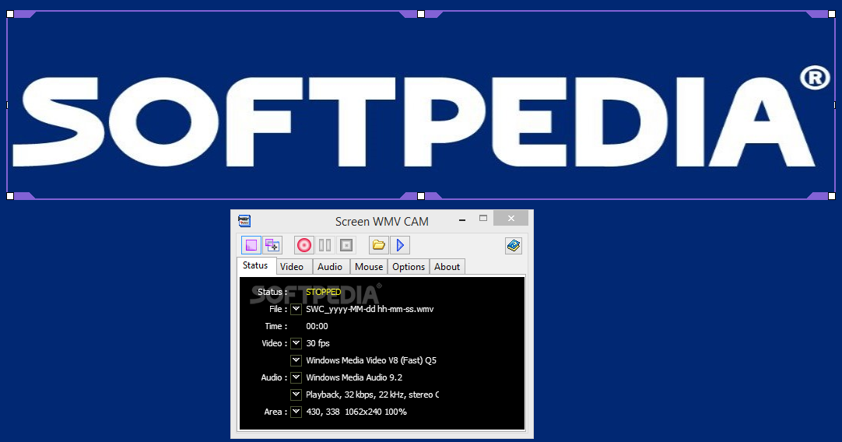Image resolution: width=842 pixels, height=442 pixels.
Task: Open the Windows Media Audio 9.2 dropdown
Action: 296,377
